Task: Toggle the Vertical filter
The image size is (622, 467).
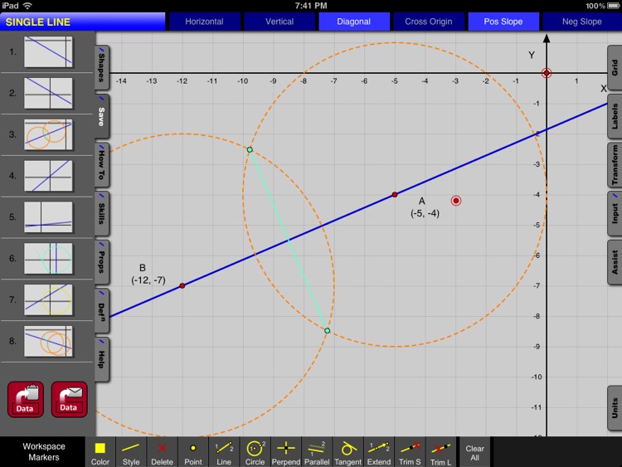Action: (279, 22)
